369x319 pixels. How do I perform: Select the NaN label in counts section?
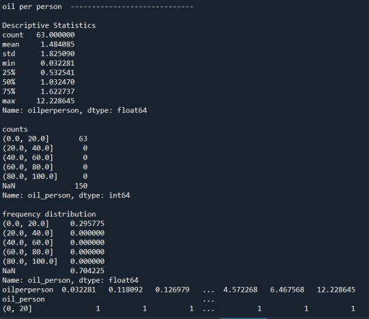pos(9,186)
